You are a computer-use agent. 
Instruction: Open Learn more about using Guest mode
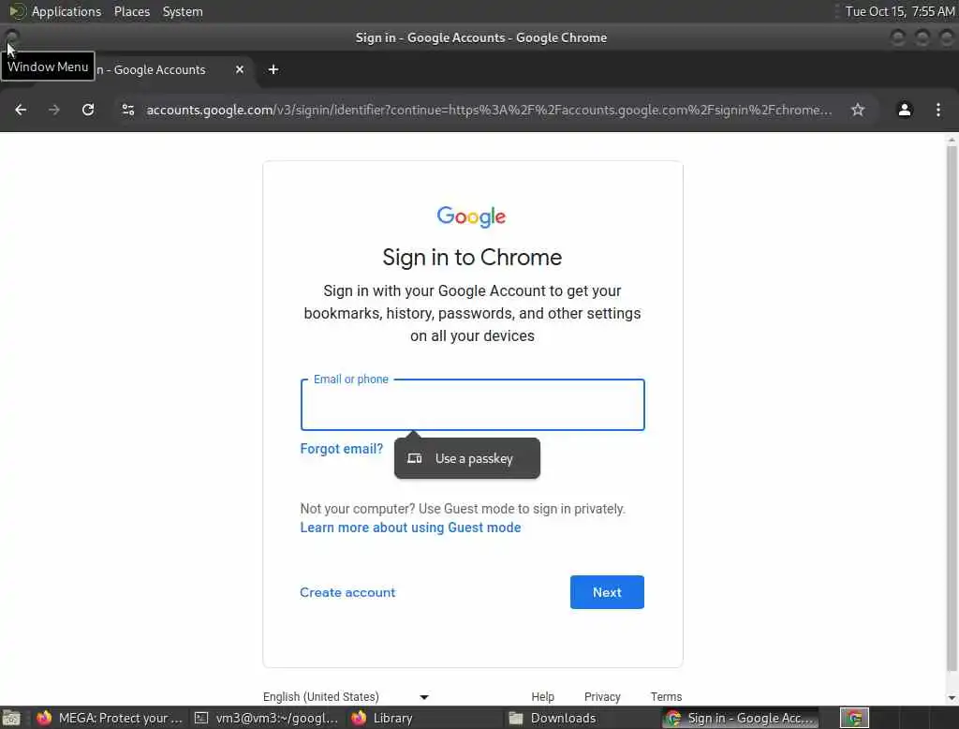(x=410, y=528)
